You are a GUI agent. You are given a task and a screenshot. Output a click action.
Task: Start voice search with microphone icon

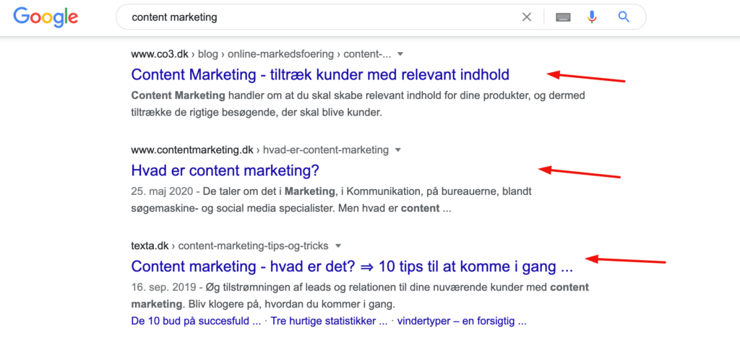(x=592, y=17)
